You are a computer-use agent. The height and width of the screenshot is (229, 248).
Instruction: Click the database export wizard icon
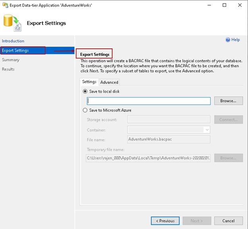(12, 23)
